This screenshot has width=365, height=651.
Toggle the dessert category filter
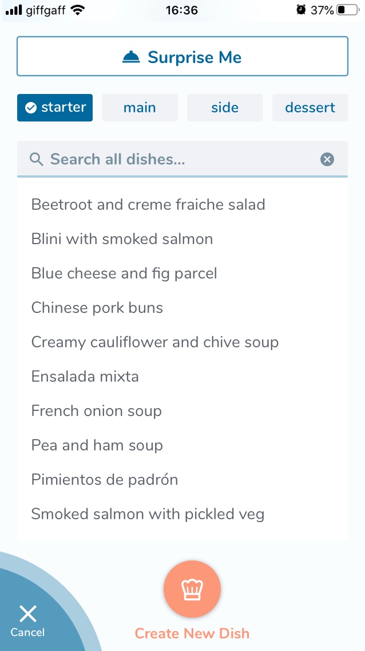[310, 107]
